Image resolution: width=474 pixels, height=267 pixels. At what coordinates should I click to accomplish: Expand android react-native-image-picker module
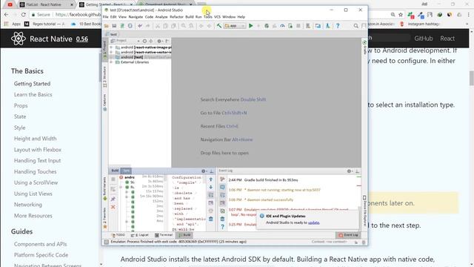(111, 47)
